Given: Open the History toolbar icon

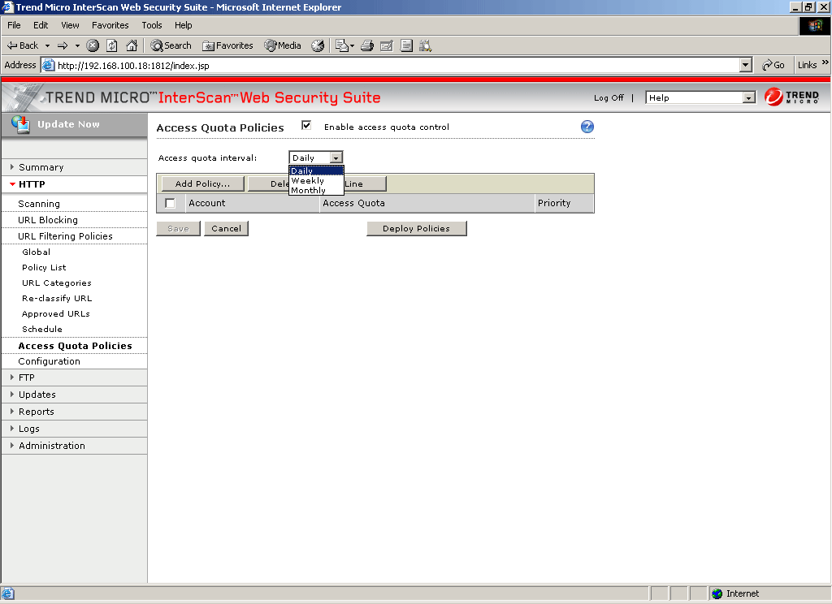Looking at the screenshot, I should tap(318, 45).
